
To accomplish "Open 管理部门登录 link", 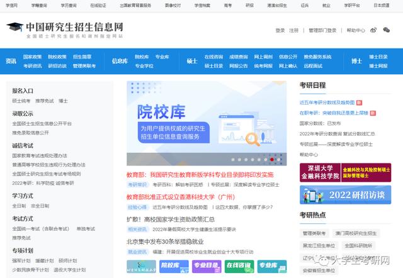I will [322, 30].
